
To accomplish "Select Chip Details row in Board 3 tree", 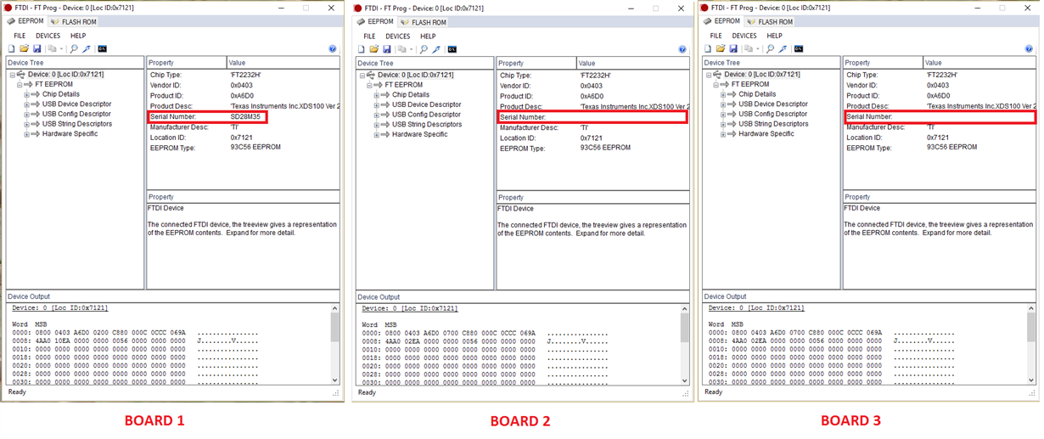I will tap(757, 94).
